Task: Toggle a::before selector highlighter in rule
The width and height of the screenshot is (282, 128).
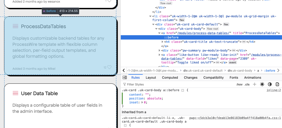Action: pos(183,90)
